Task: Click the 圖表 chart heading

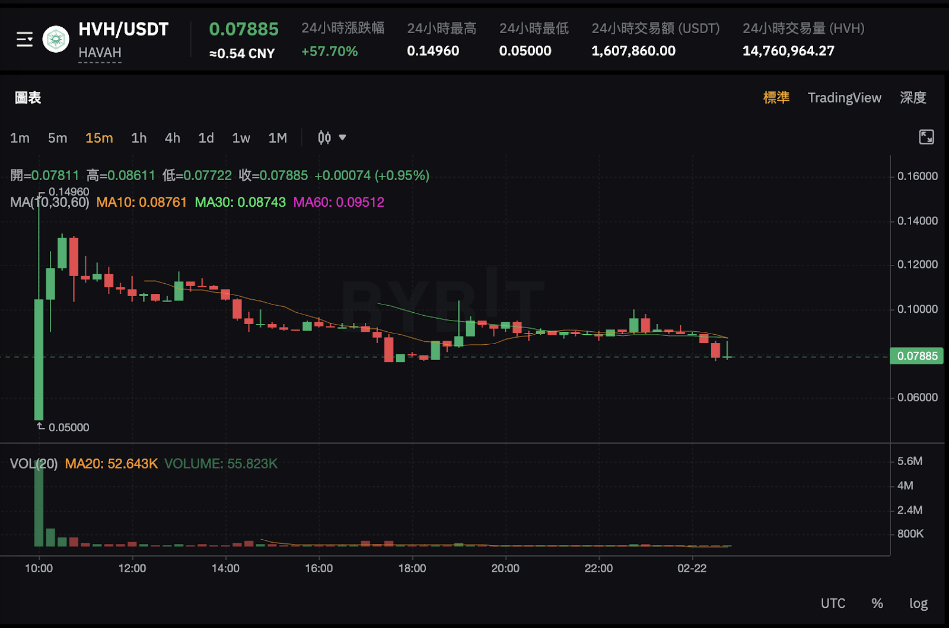Action: 28,98
